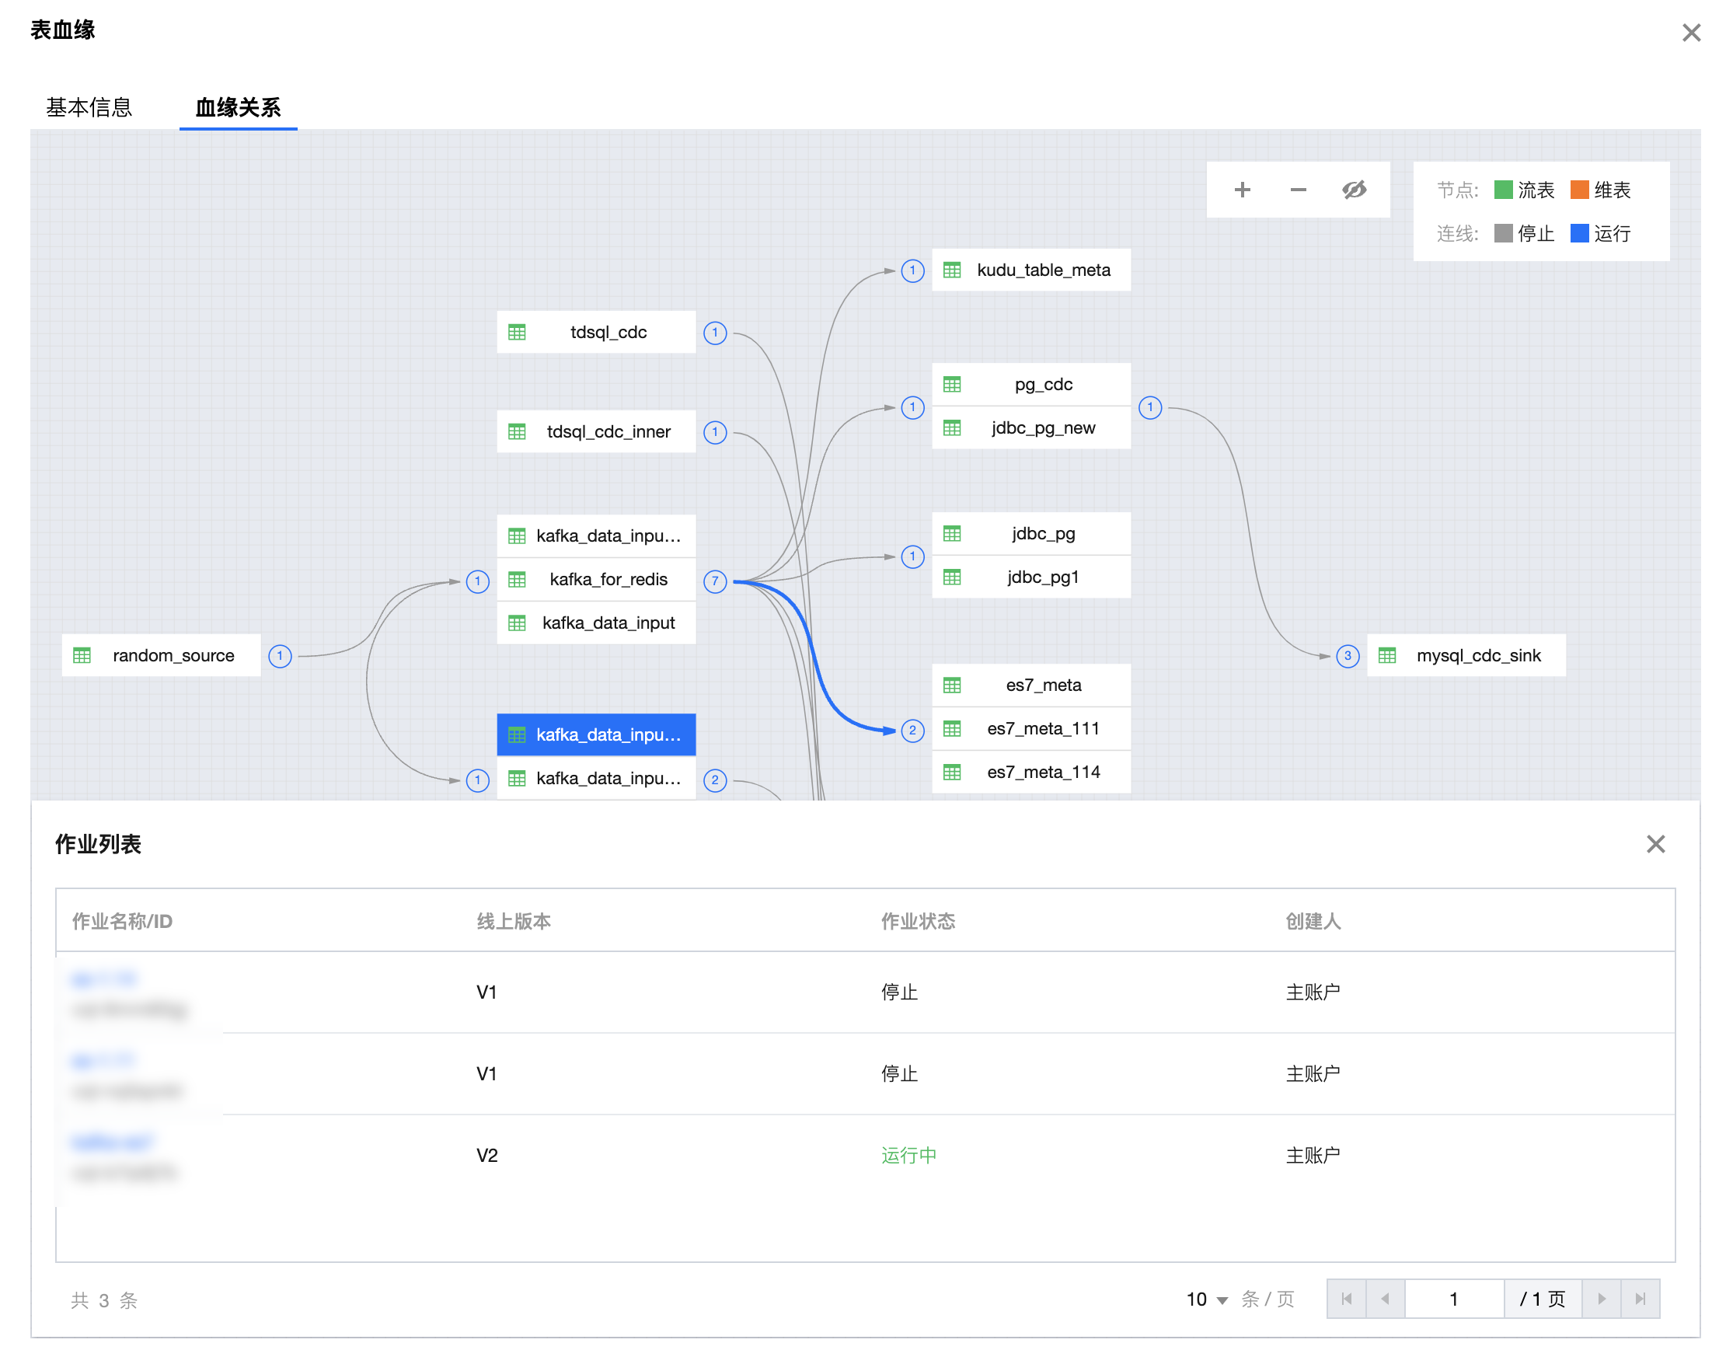Open the job link in the 运行中 row

pyautogui.click(x=111, y=1142)
